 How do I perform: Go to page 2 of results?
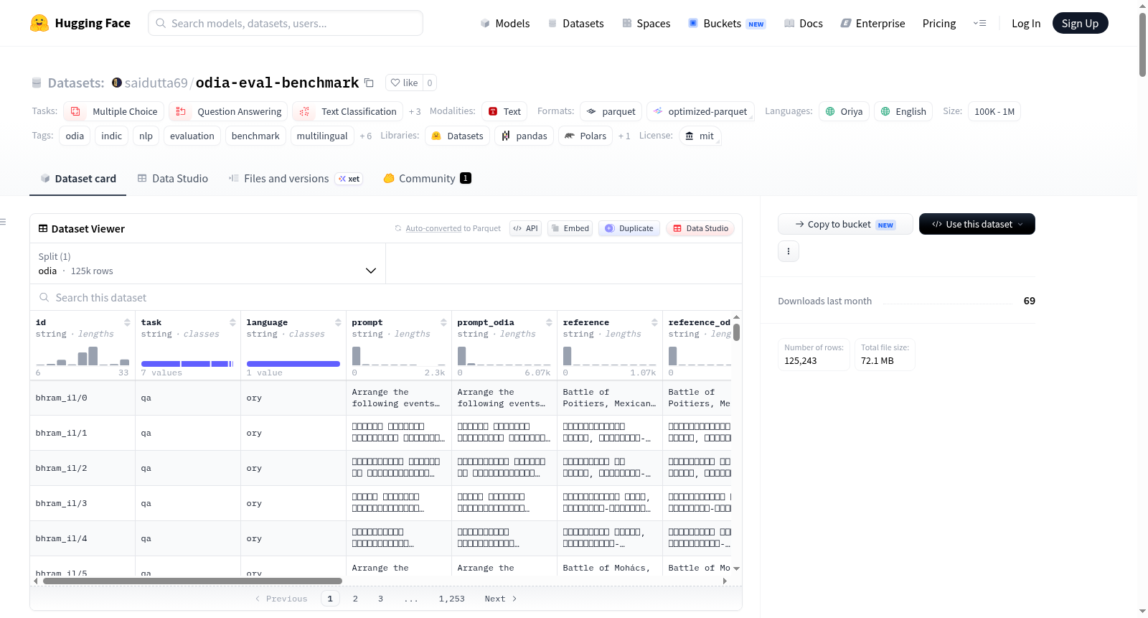coord(355,599)
